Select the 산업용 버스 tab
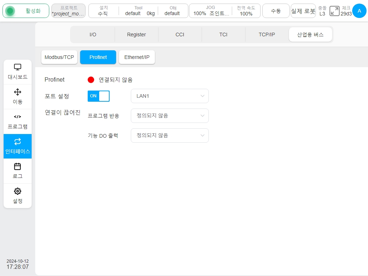The width and height of the screenshot is (368, 276). pos(310,34)
